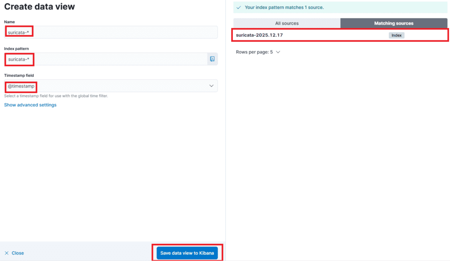
Task: Click the chevron next to Rows per page
Action: [x=278, y=52]
